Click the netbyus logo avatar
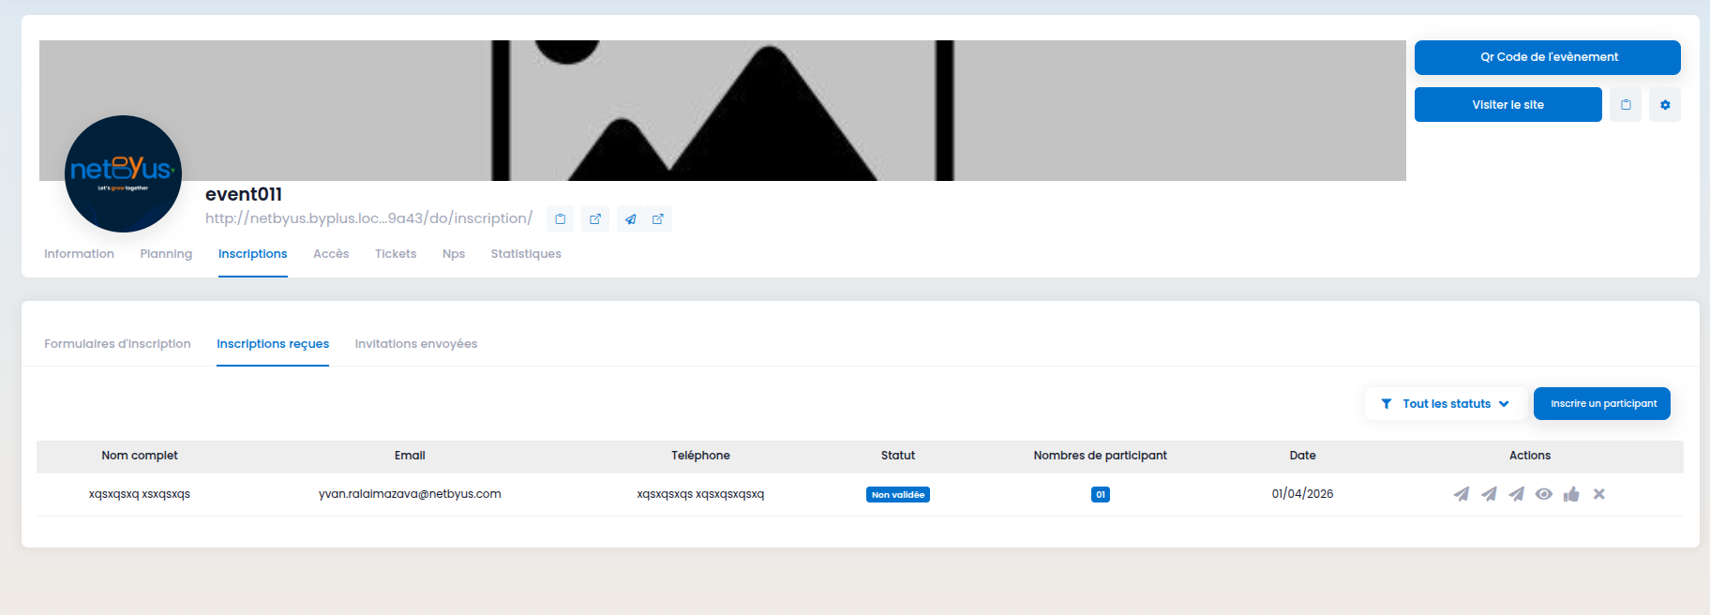 click(123, 173)
